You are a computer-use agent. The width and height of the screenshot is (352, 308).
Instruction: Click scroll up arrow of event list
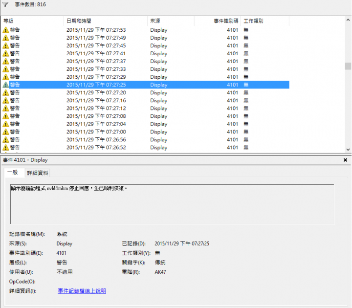click(x=348, y=20)
